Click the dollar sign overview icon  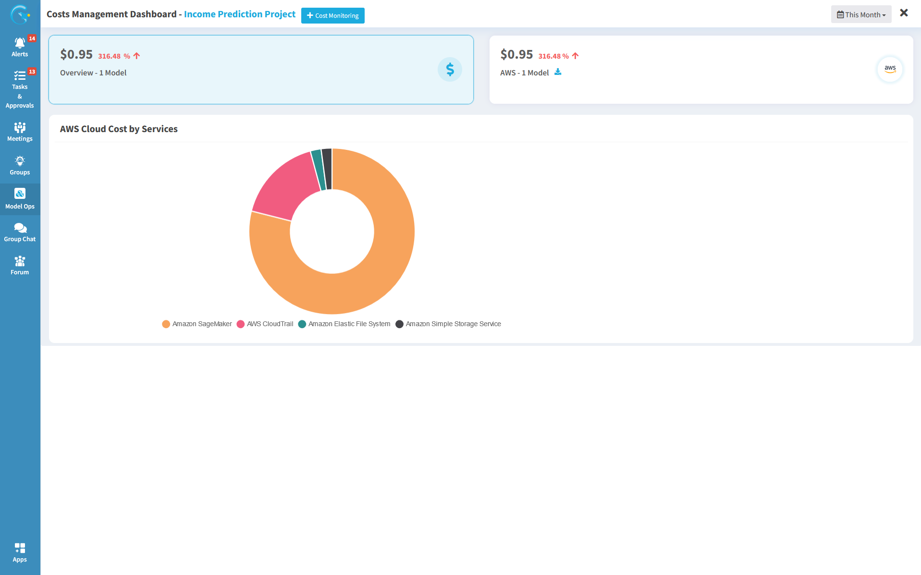[x=450, y=70]
